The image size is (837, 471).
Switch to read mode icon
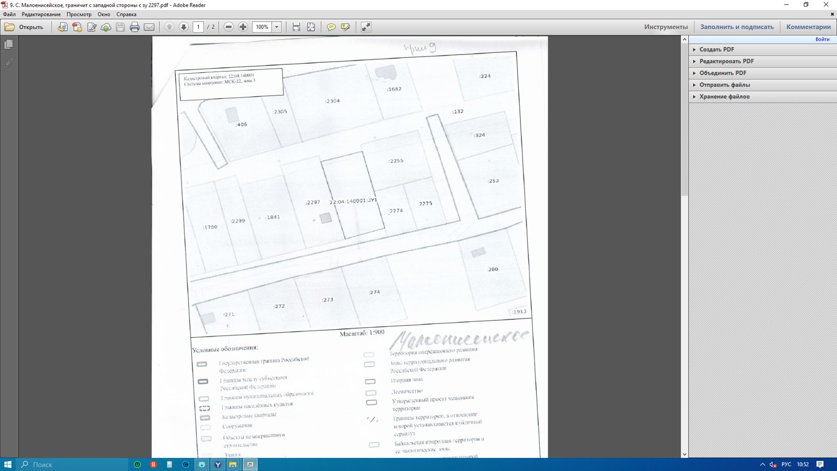[366, 27]
